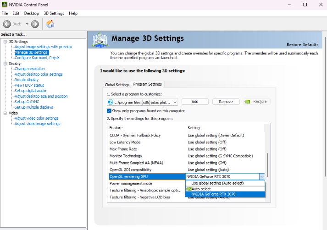327x230 pixels.
Task: Select the Monitor Technology row
Action: [x=187, y=156]
